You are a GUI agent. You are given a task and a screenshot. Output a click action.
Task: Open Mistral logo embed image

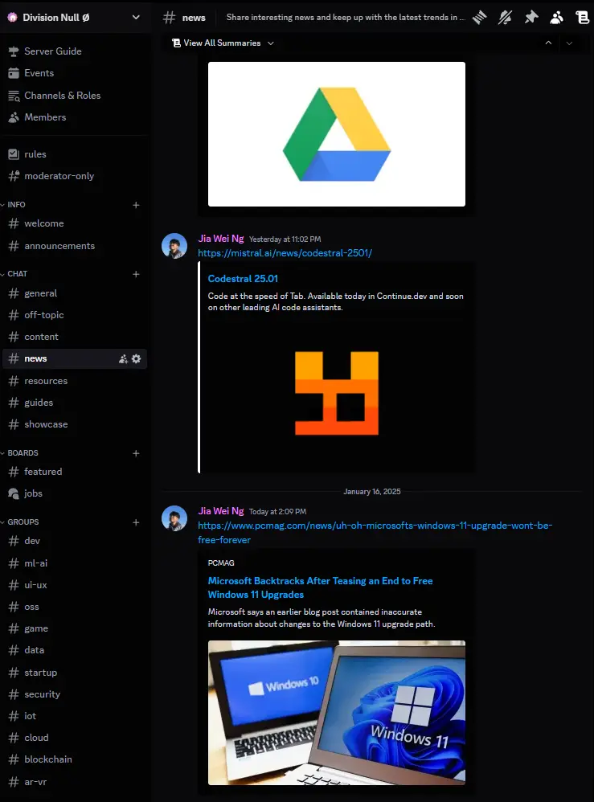tap(337, 393)
